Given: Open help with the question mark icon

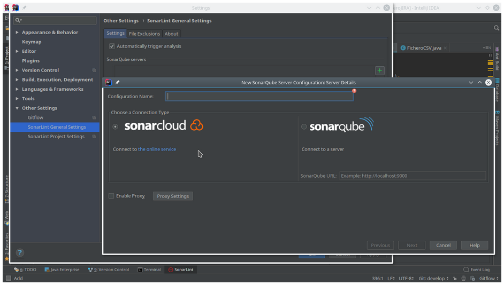Looking at the screenshot, I should pyautogui.click(x=20, y=252).
